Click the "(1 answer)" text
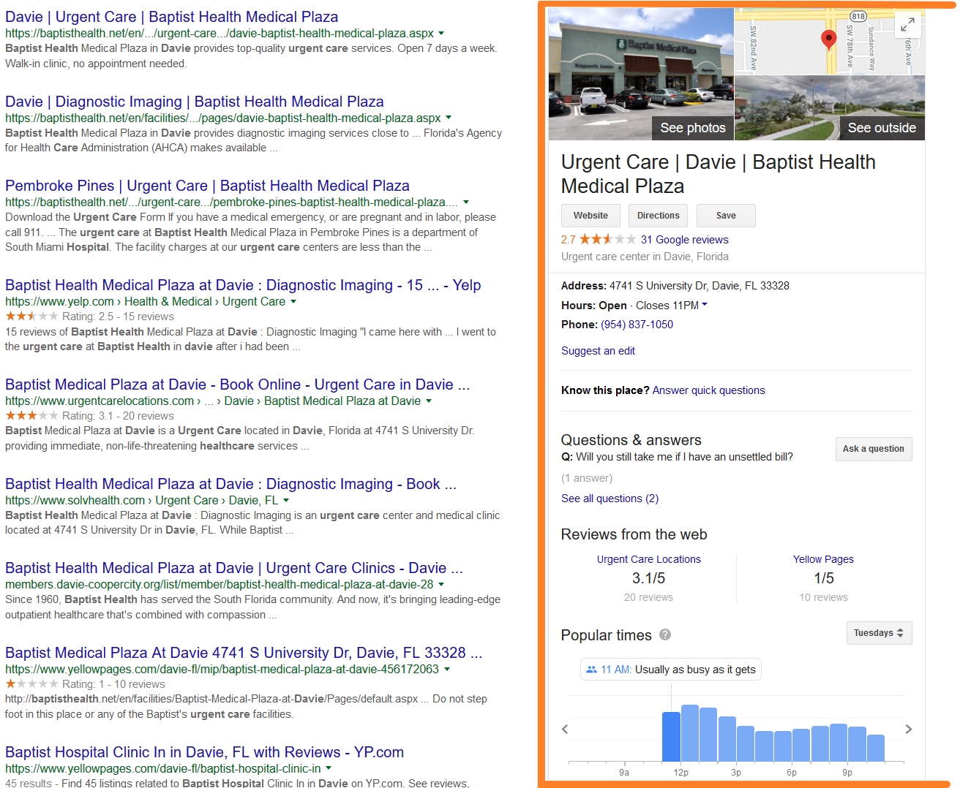This screenshot has width=960, height=788. (587, 478)
